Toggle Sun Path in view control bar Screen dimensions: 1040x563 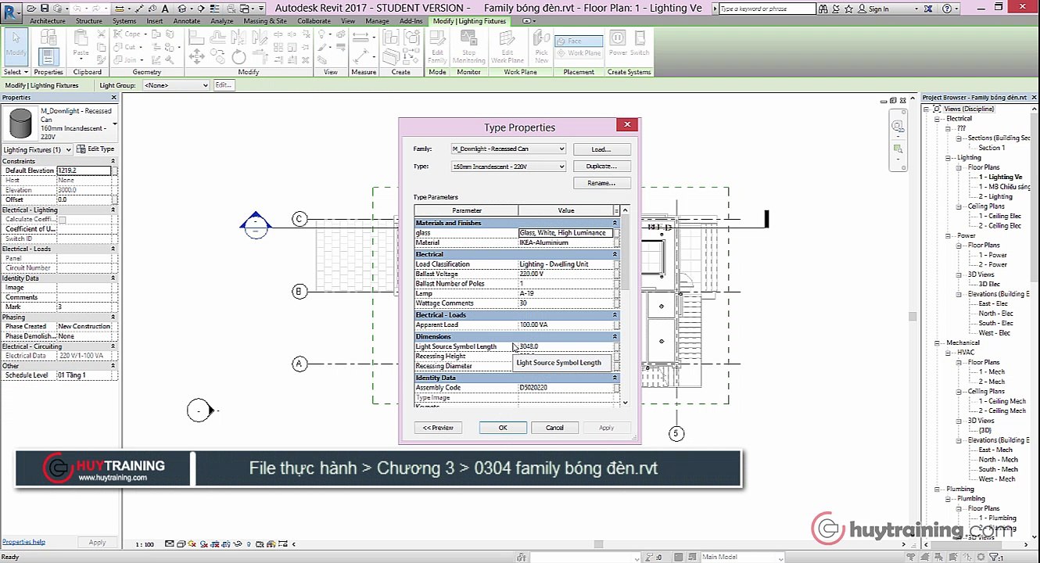pos(192,544)
